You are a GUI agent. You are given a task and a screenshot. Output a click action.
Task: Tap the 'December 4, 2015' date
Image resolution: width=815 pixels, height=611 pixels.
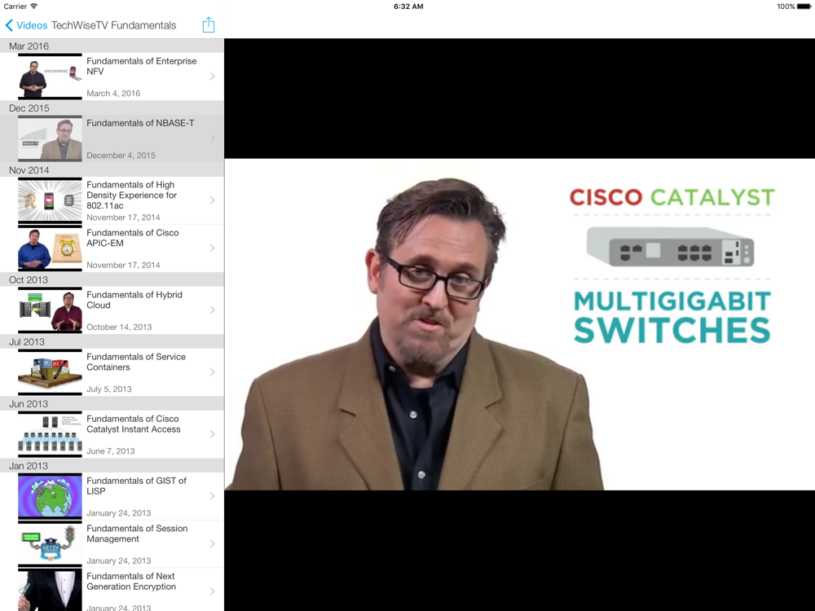(x=121, y=156)
